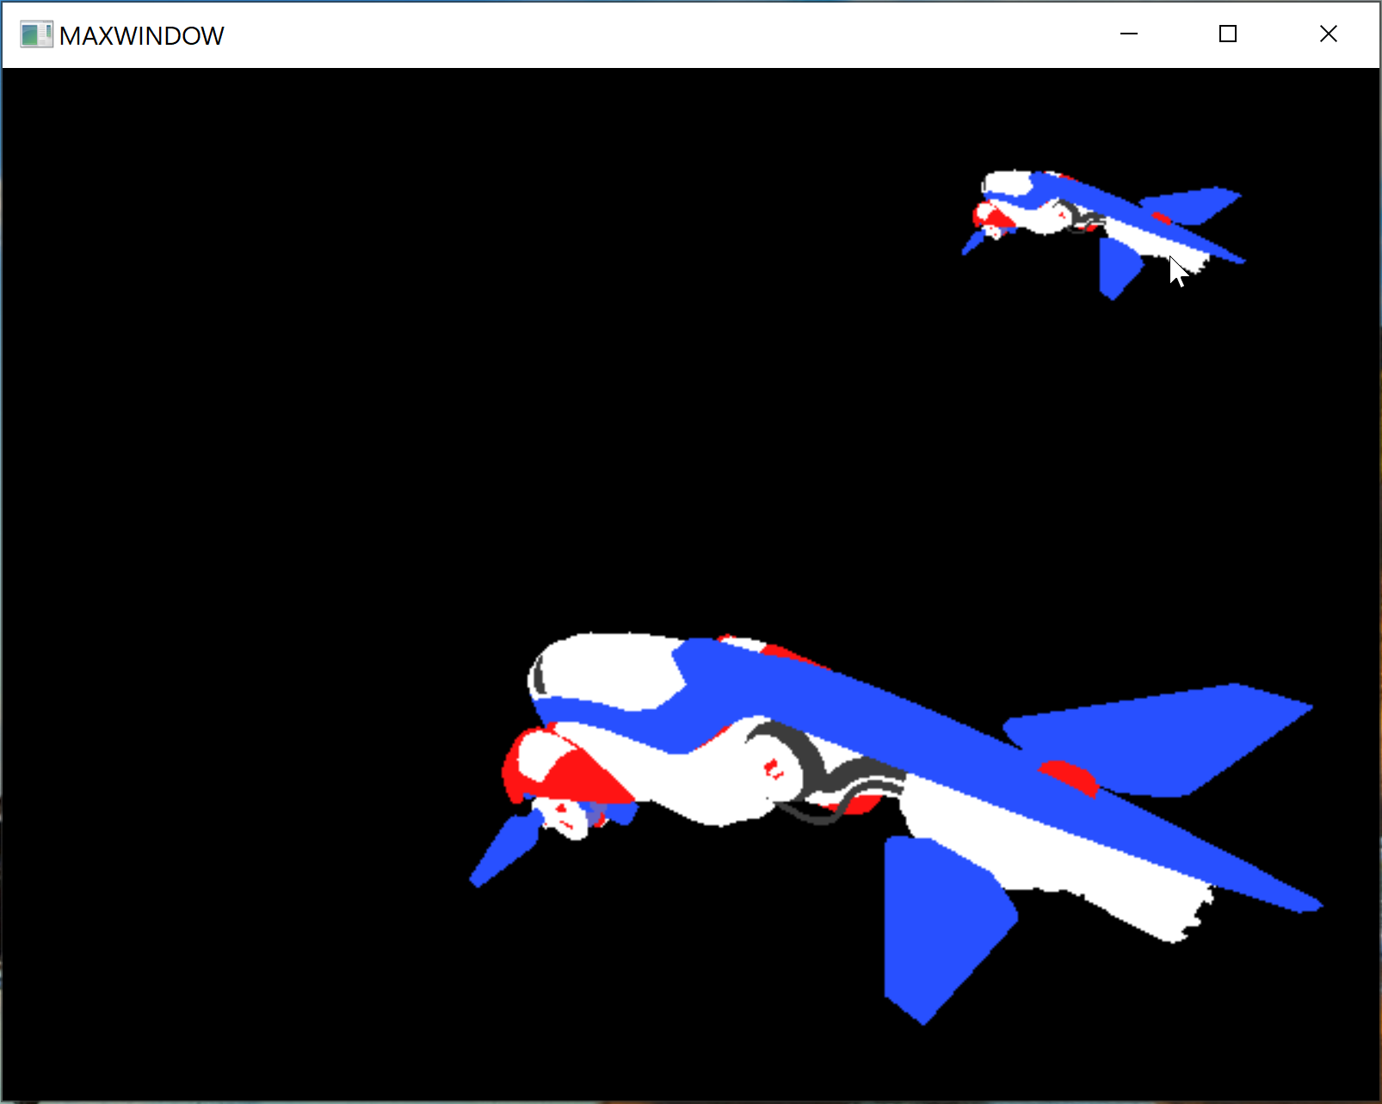Minimize the MAXWINDOW window
The height and width of the screenshot is (1104, 1382).
(1128, 34)
